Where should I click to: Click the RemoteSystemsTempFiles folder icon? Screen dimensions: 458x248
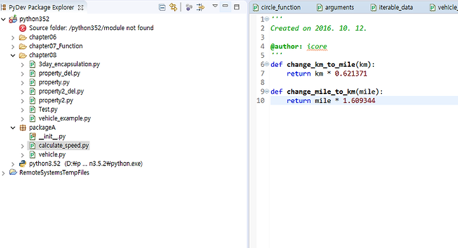click(13, 172)
